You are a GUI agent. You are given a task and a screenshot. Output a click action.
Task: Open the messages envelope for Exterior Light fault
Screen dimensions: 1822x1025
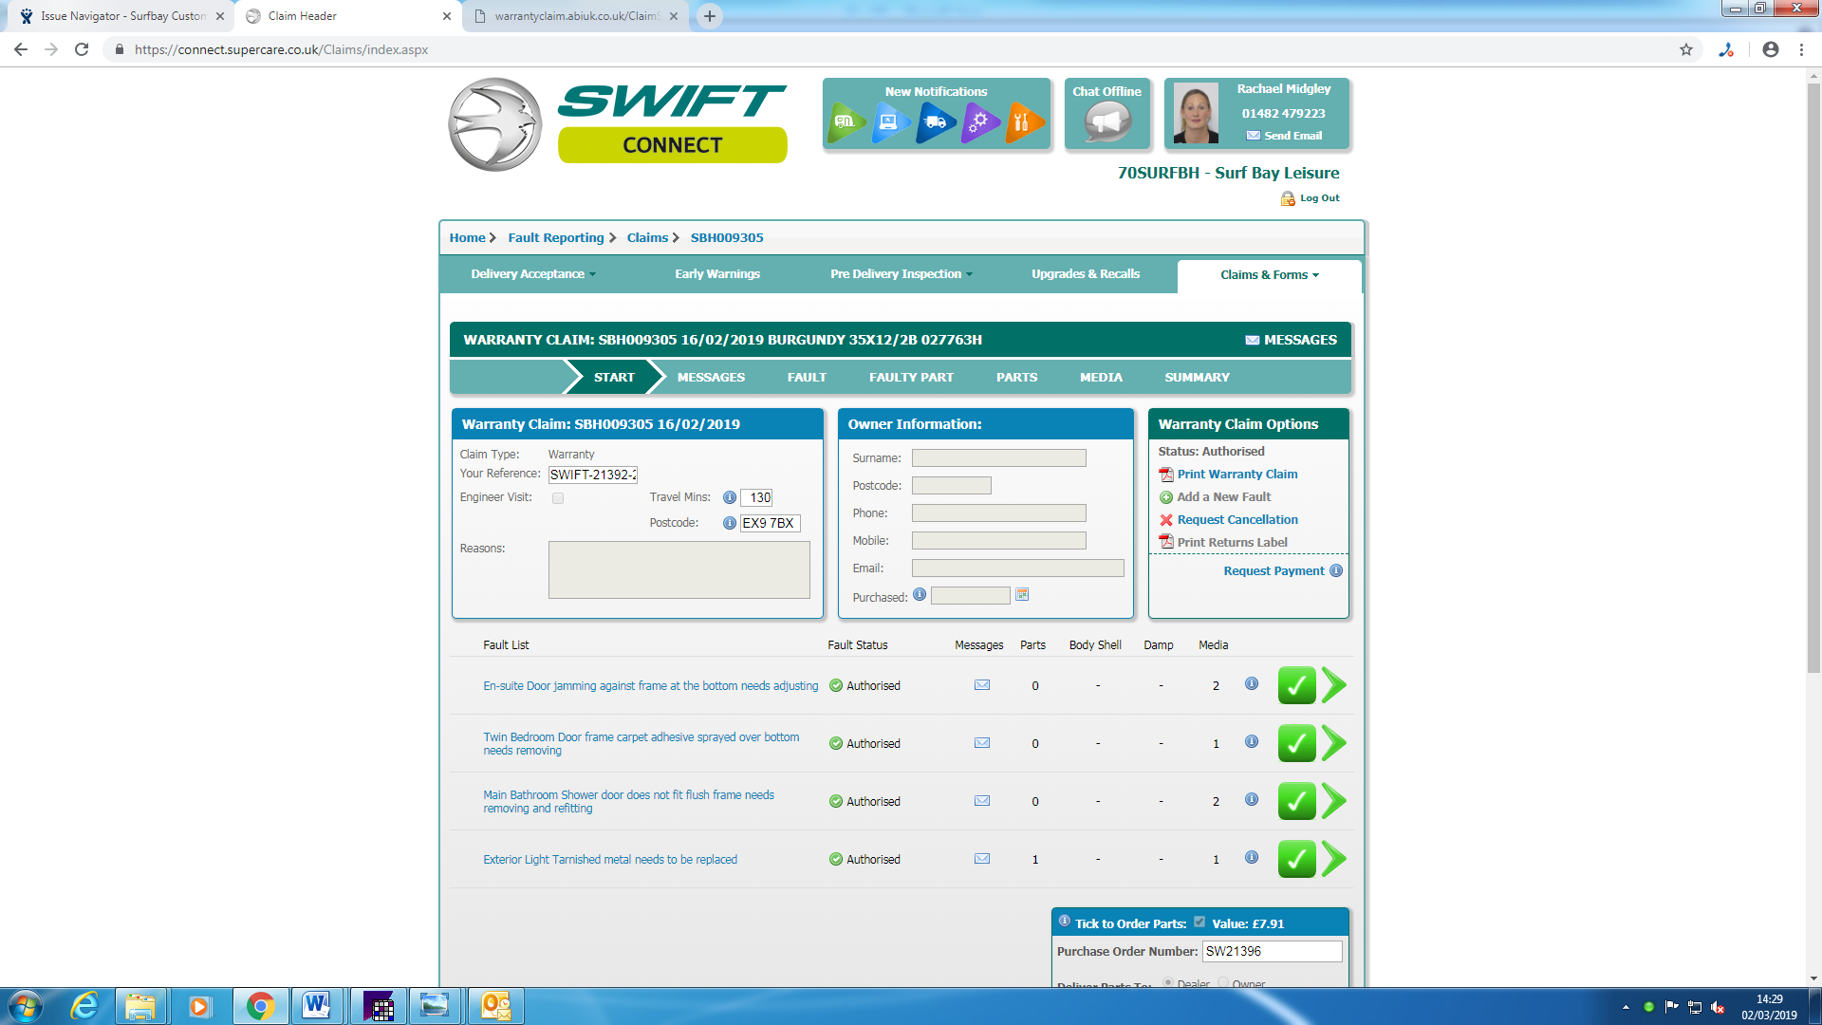pyautogui.click(x=982, y=859)
